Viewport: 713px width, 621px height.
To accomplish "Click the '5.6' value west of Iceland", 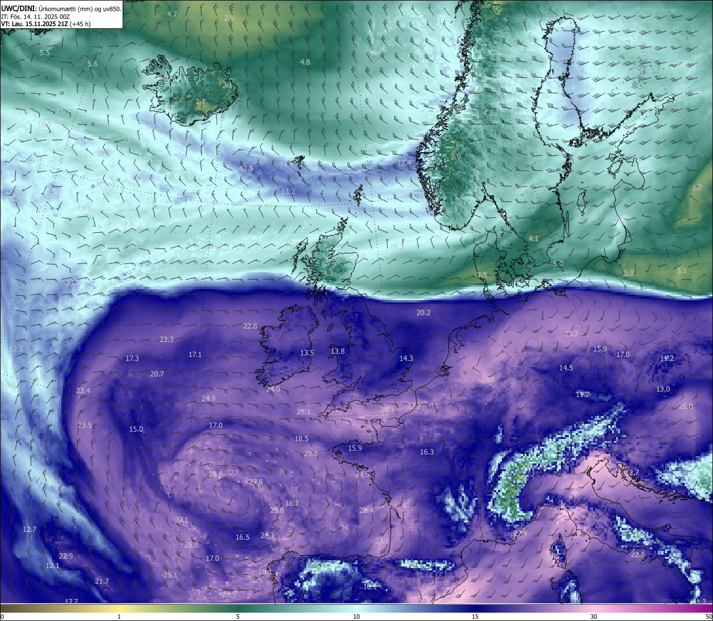I will [92, 64].
